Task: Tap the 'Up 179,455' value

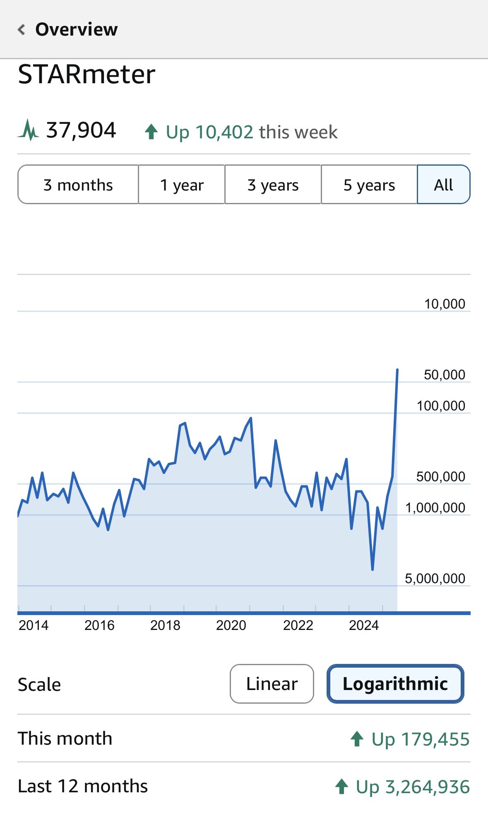Action: (x=421, y=739)
